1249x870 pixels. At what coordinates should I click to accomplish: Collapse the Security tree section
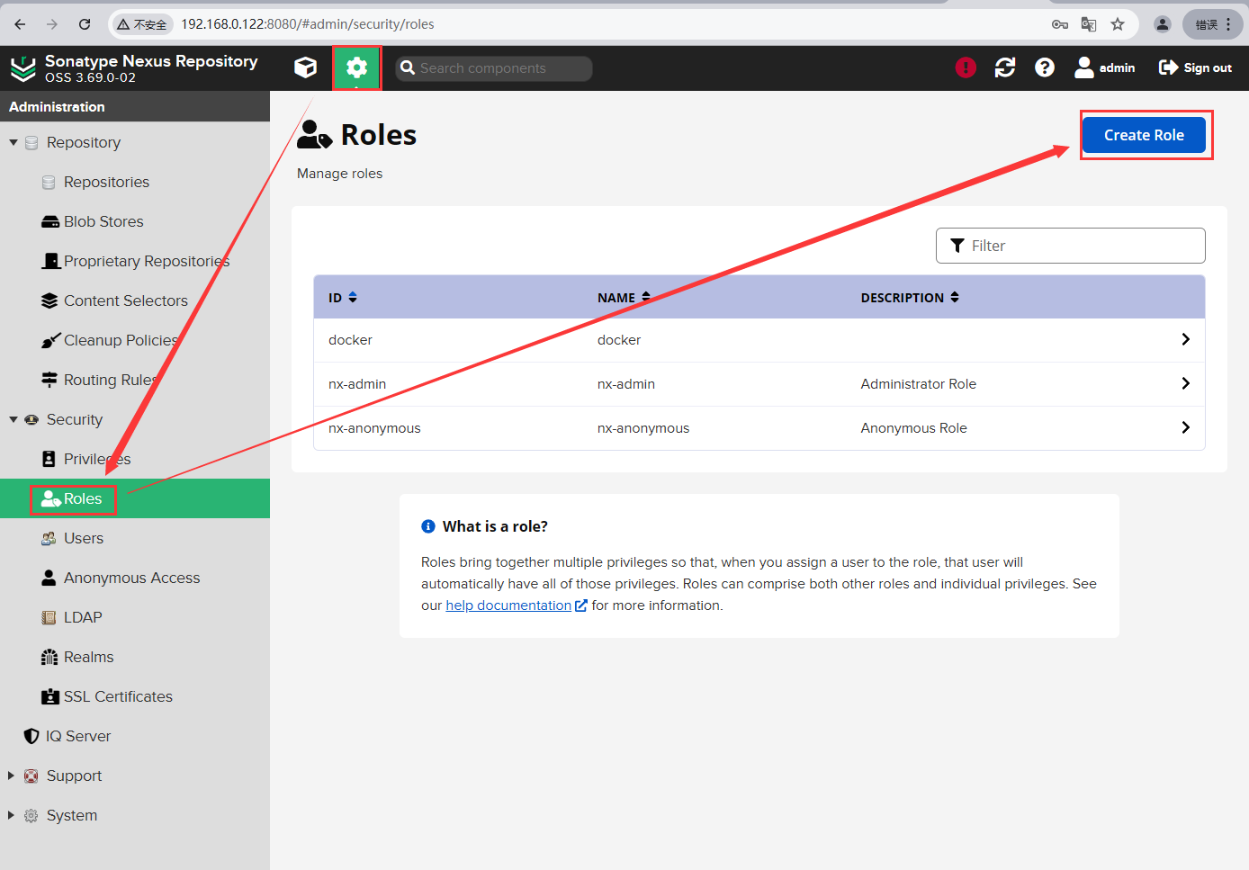point(13,419)
